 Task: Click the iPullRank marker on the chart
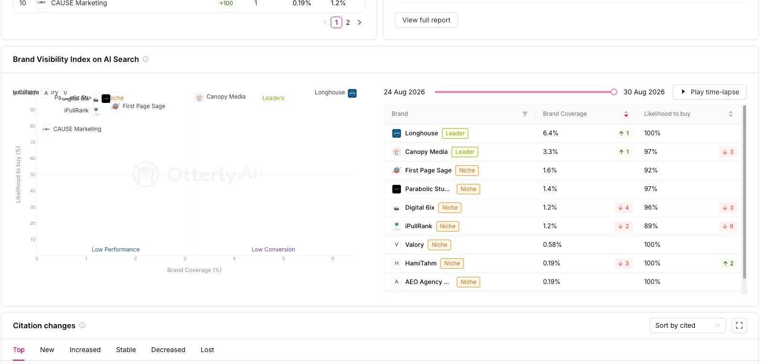96,111
